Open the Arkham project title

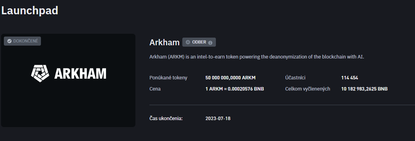(164, 42)
